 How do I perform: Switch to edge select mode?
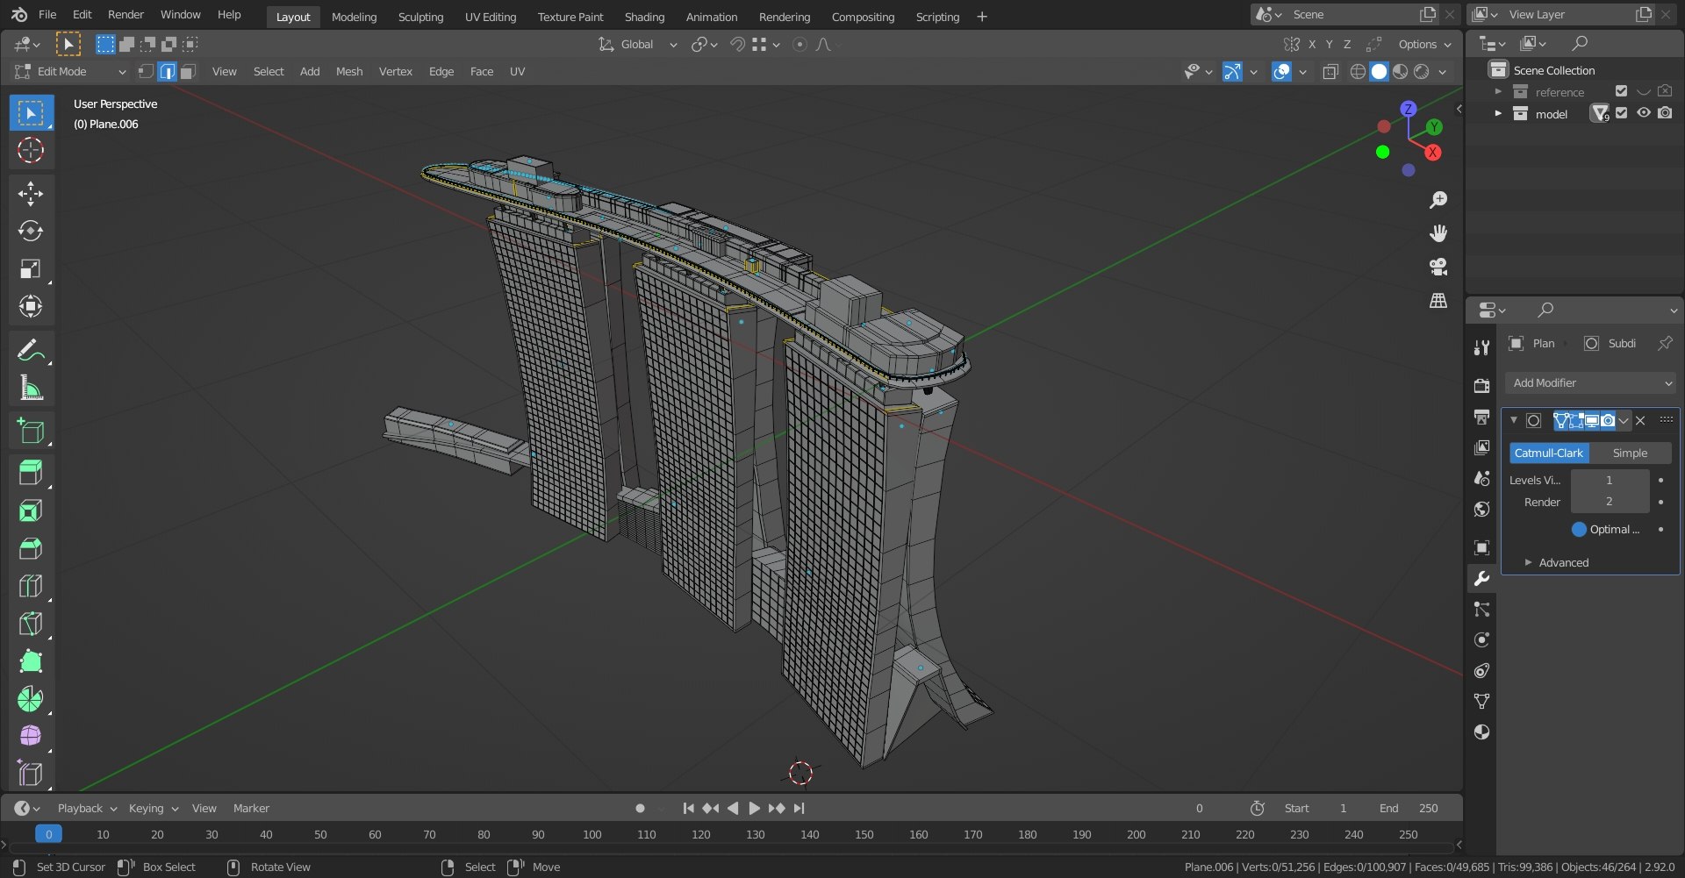click(x=167, y=72)
